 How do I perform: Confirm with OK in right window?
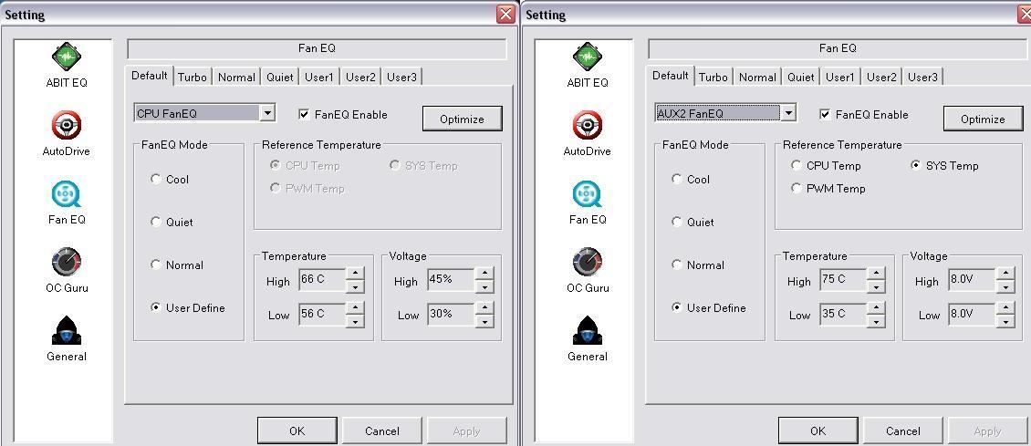click(818, 430)
